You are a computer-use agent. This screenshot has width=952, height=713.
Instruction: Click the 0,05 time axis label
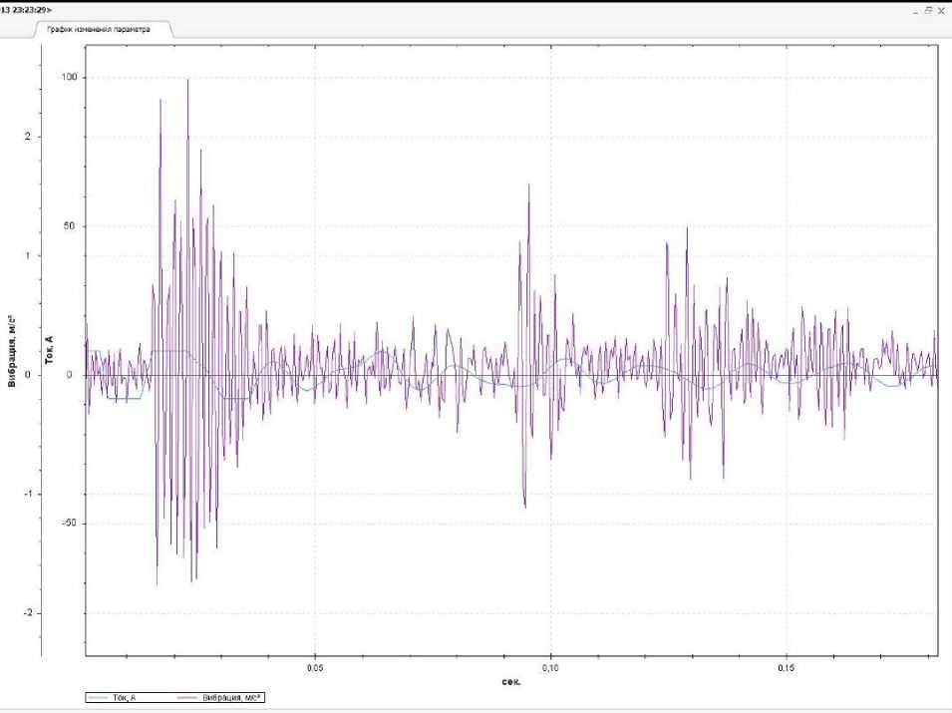314,668
